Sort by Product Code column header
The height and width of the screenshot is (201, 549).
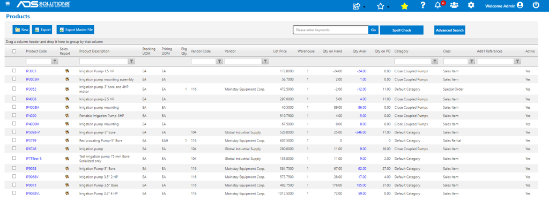click(x=36, y=51)
